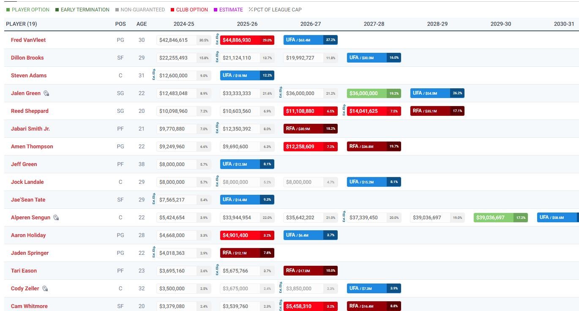This screenshot has height=311, width=579.
Task: Click Ext. Elig. marker beside Steven Adams' $12,600,000
Action: [x=154, y=75]
